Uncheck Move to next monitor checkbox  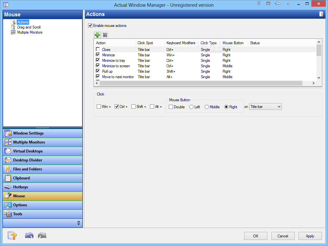98,77
